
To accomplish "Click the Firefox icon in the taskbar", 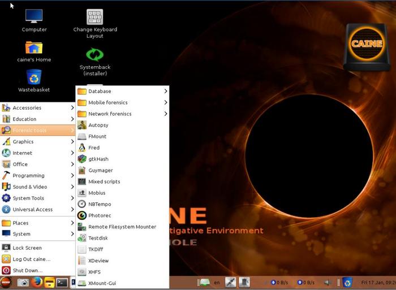I will [x=37, y=282].
